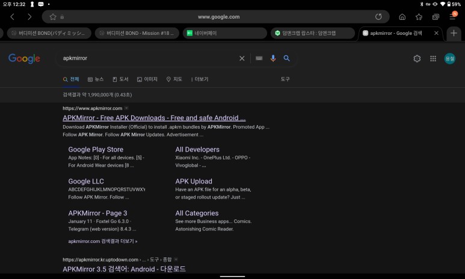This screenshot has width=465, height=279.
Task: Select the 지도 search filter
Action: [x=174, y=79]
